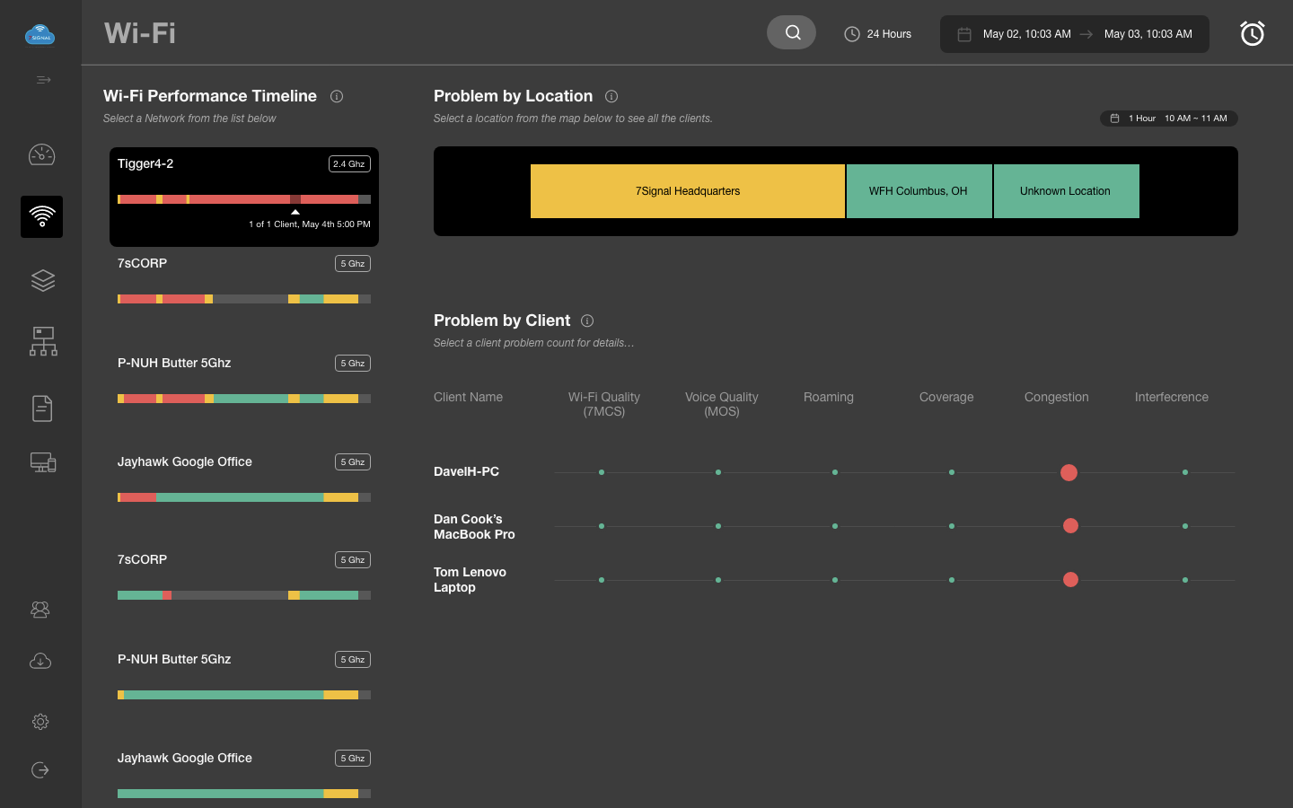This screenshot has height=808, width=1293.
Task: Select the 7Signal Headquarters location block
Action: click(x=687, y=191)
